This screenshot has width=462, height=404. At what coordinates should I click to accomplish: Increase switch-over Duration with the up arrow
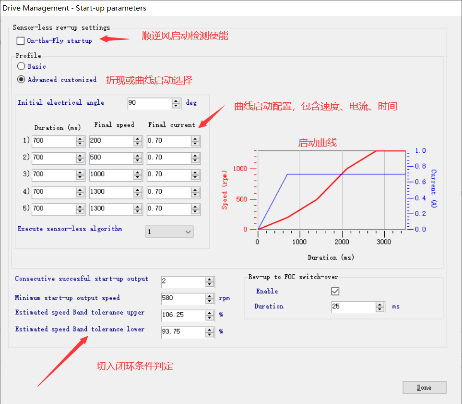(380, 304)
